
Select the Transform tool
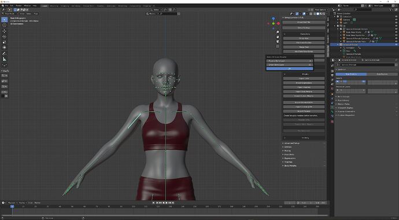point(4,47)
